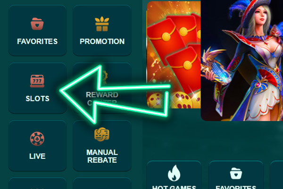The image size is (283, 189).
Task: Click the heart folder icon beside Hot Games
Action: pos(236,173)
